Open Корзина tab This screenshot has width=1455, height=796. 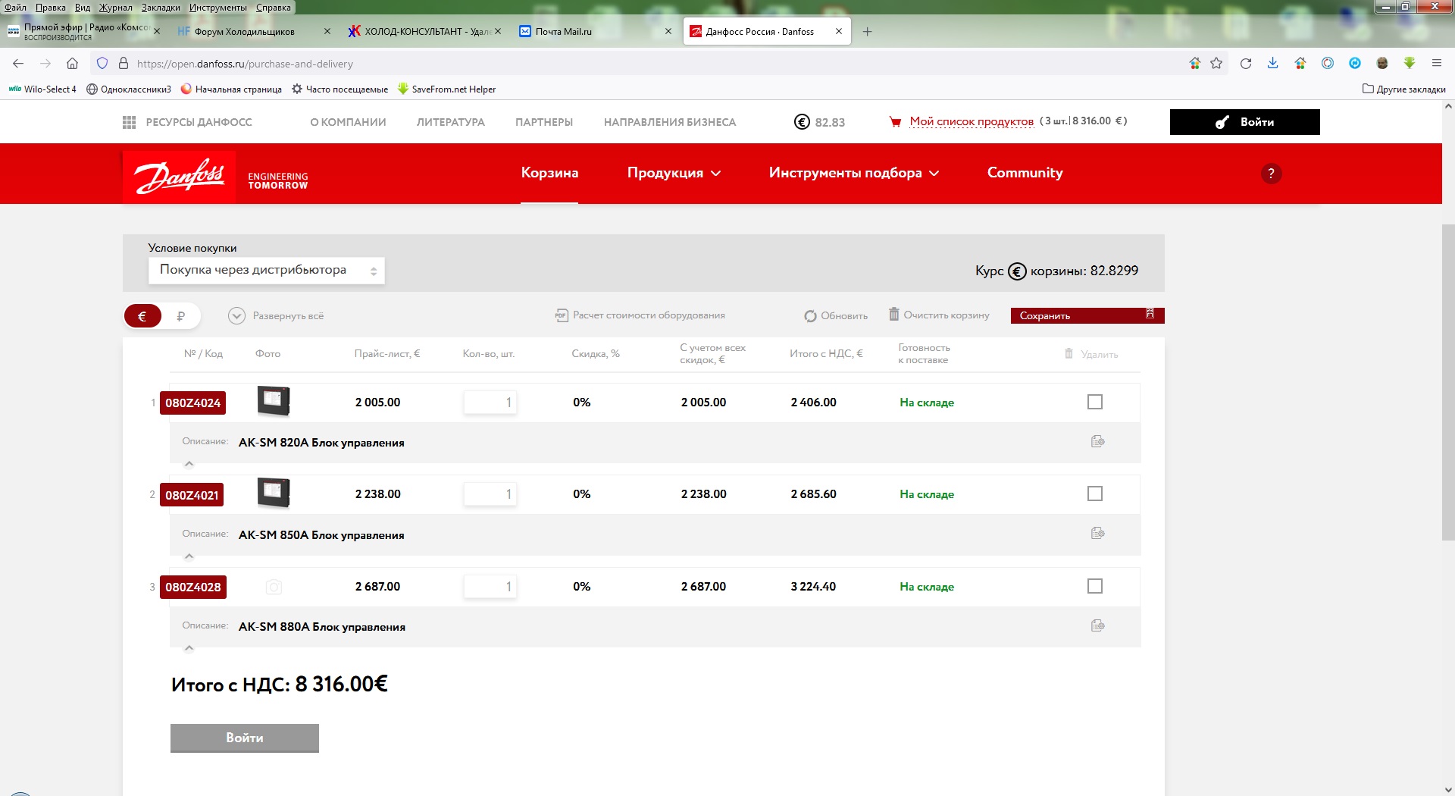549,173
